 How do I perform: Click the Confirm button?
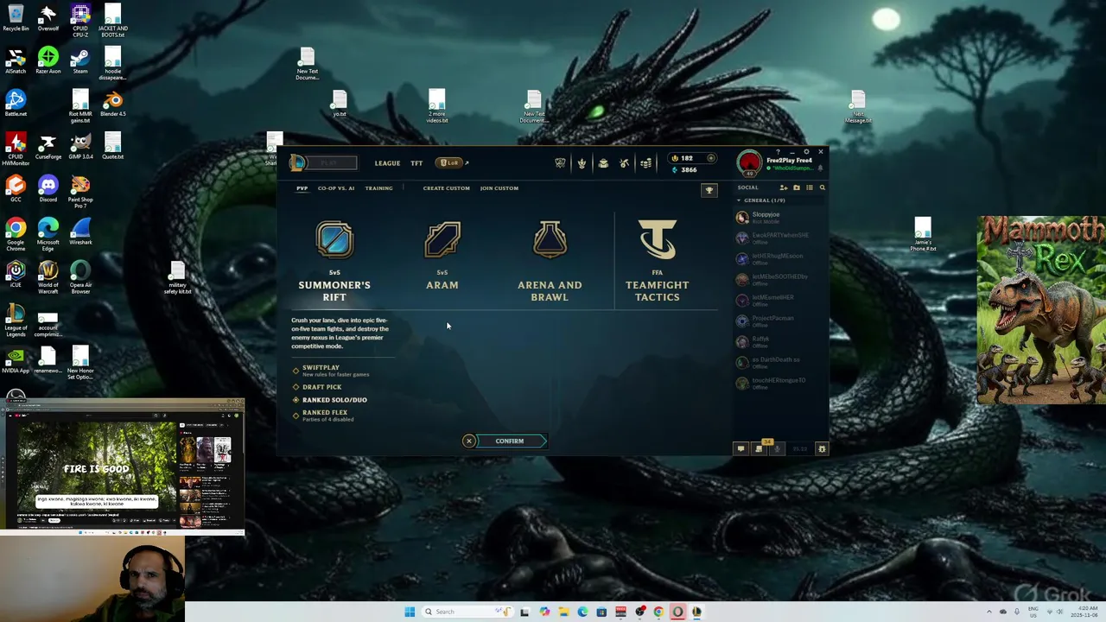510,441
